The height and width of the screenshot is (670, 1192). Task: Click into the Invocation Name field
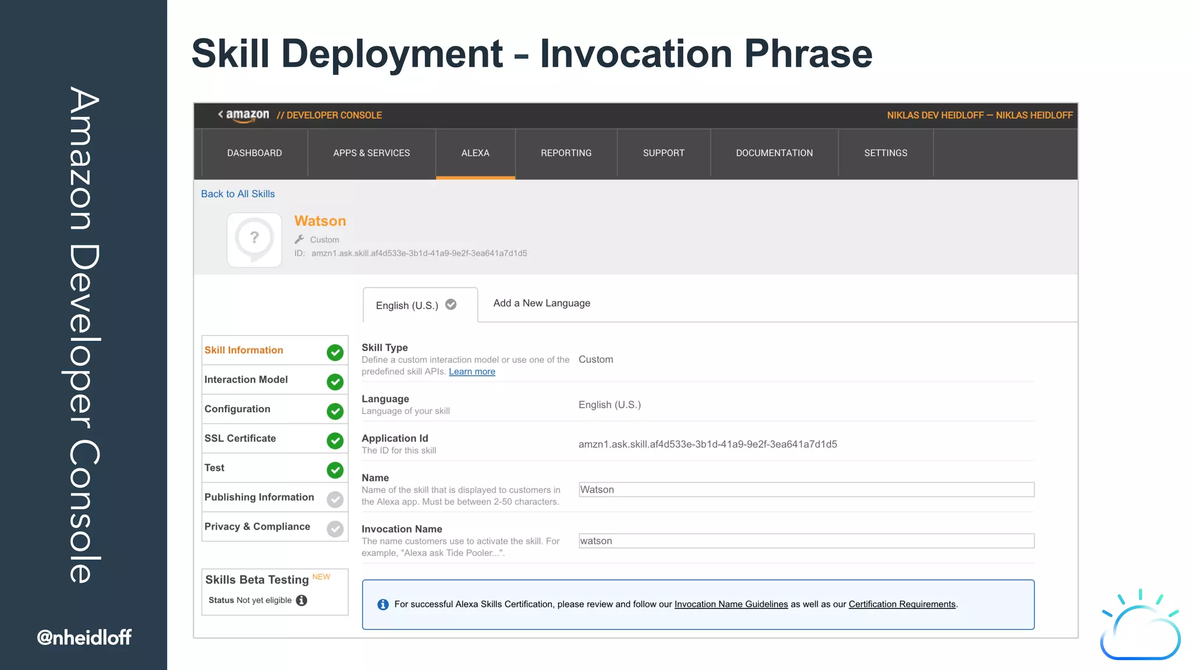[x=806, y=541]
